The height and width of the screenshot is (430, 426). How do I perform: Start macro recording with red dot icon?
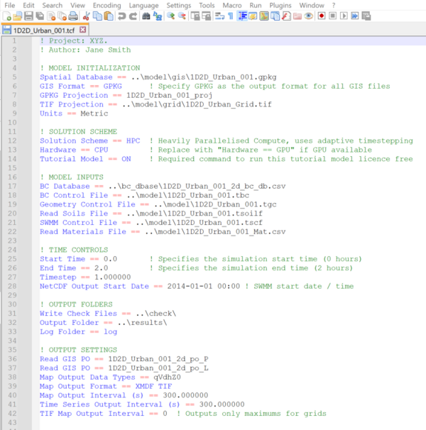[x=322, y=16]
